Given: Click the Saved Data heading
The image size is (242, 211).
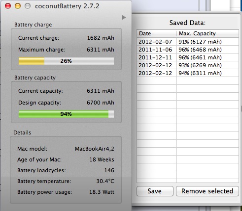Looking at the screenshot, I should (187, 23).
